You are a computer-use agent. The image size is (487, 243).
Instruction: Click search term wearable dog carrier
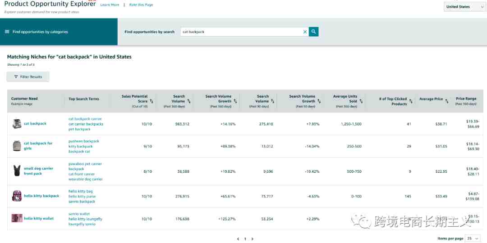pyautogui.click(x=85, y=179)
